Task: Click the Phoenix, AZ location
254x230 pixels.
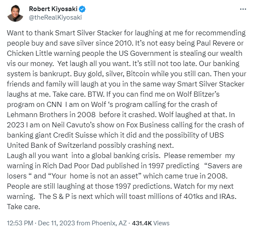Action: tap(109, 223)
